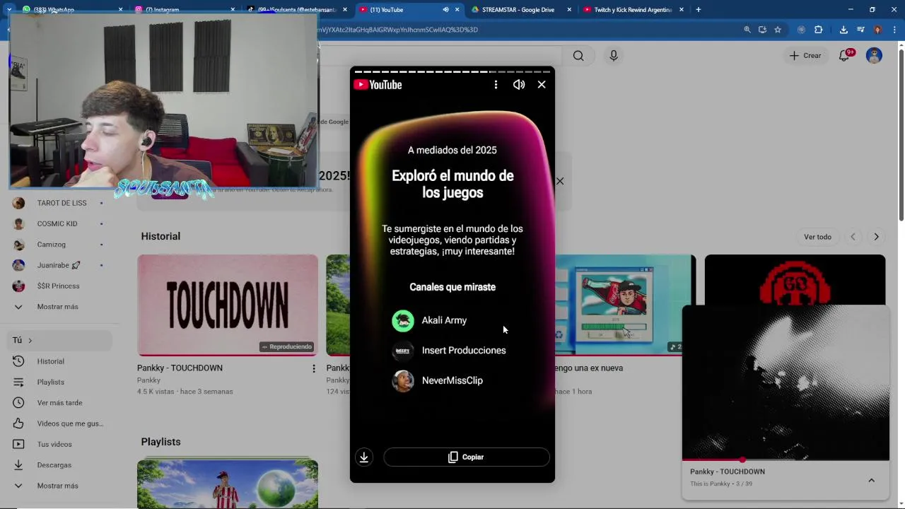Screen dimensions: 905x509
Task: Open the TOUCHDOWN video thumbnail
Action: pyautogui.click(x=228, y=305)
